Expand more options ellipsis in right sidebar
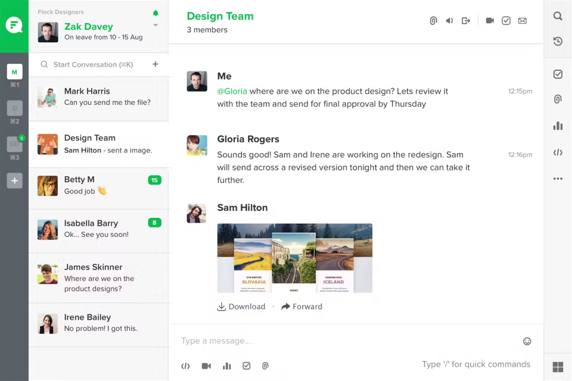Viewport: 572px width, 381px height. (x=558, y=179)
